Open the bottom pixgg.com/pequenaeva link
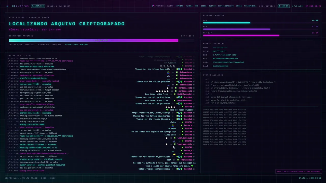The width and height of the screenshot is (326, 183). point(154,169)
